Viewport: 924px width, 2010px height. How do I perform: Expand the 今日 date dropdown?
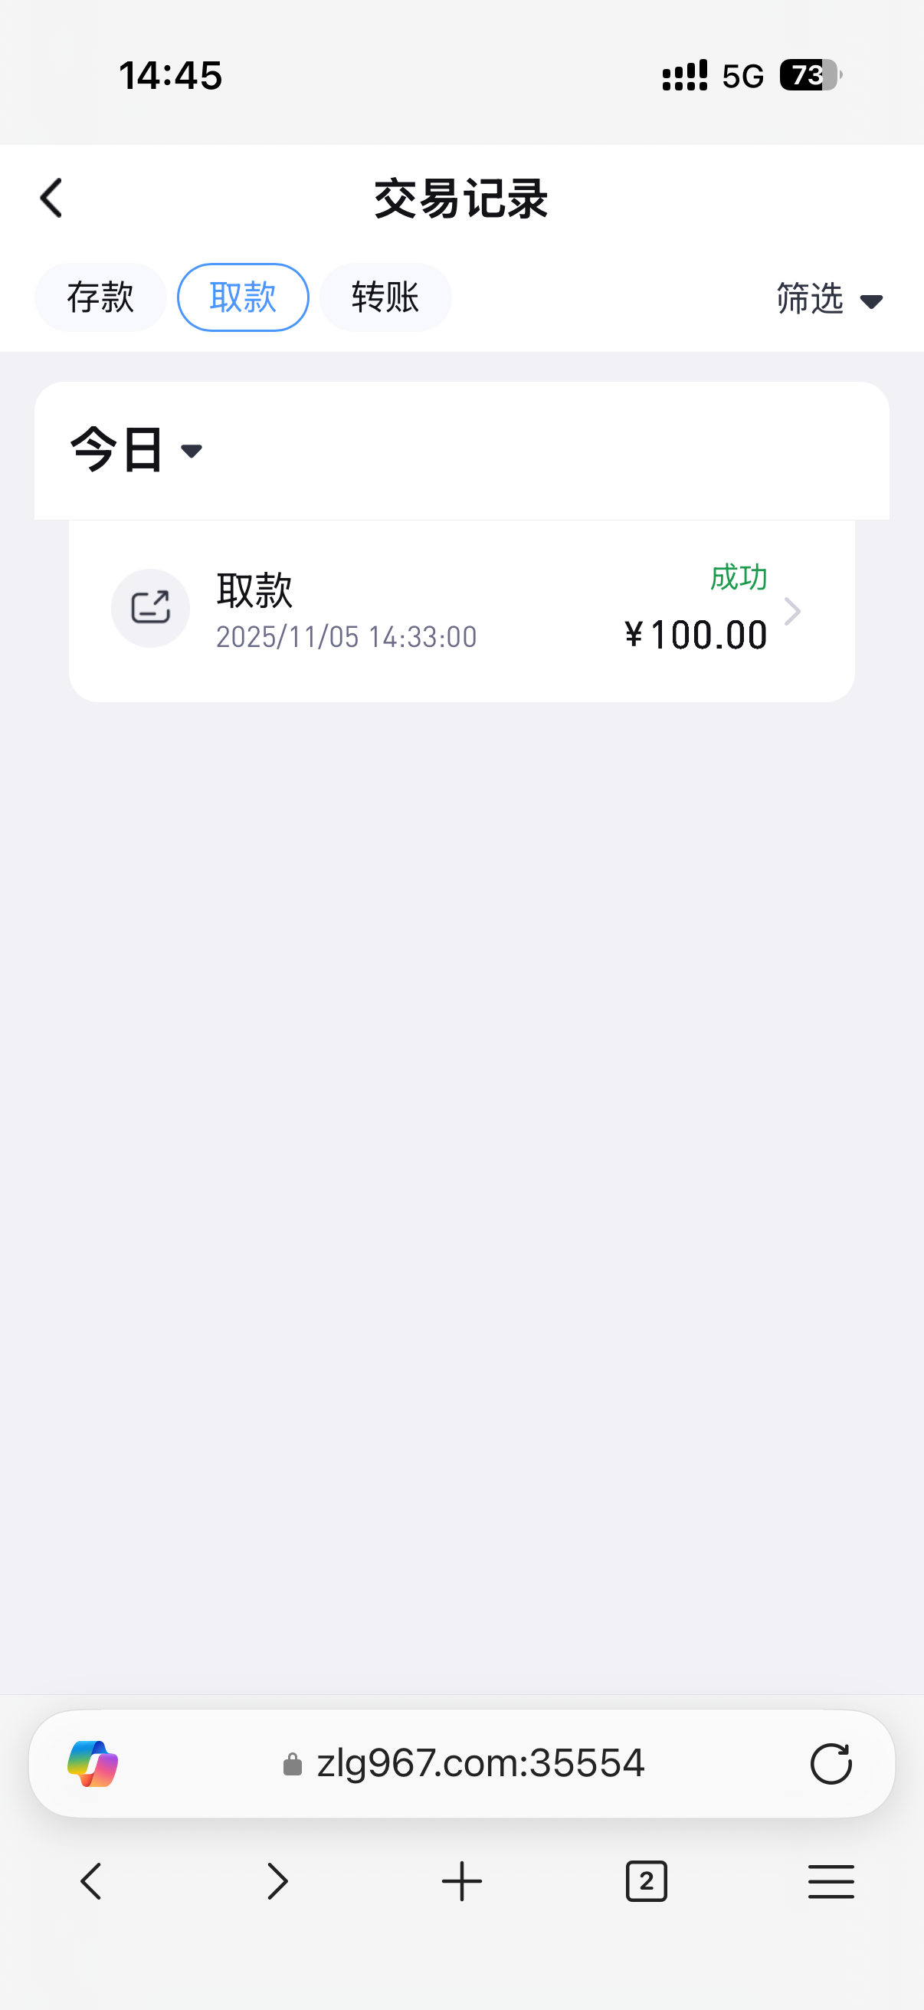tap(137, 449)
